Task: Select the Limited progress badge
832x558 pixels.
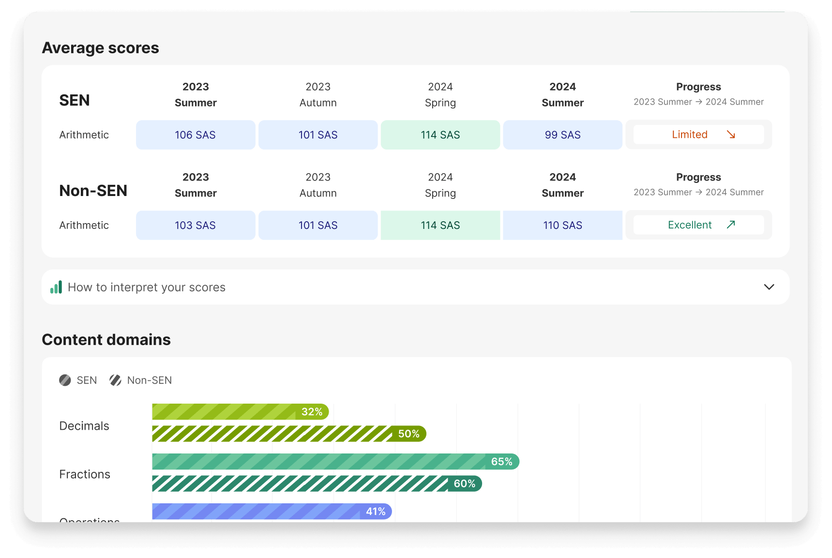Action: coord(698,135)
